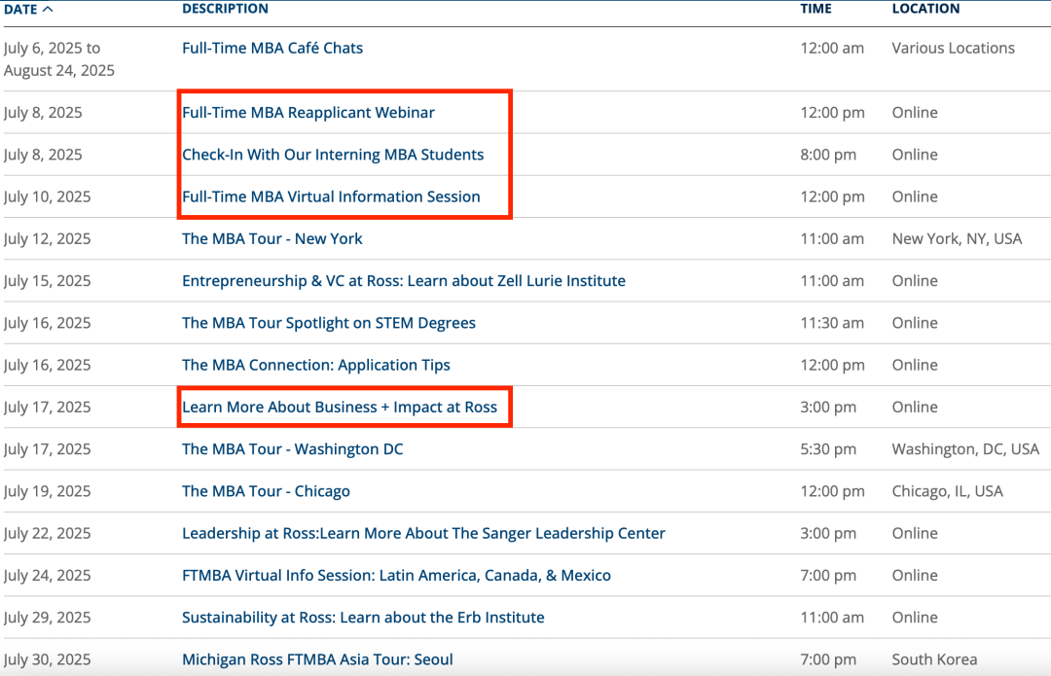
Task: Open Full-Time MBA Virtual Information Session link
Action: pyautogui.click(x=331, y=197)
